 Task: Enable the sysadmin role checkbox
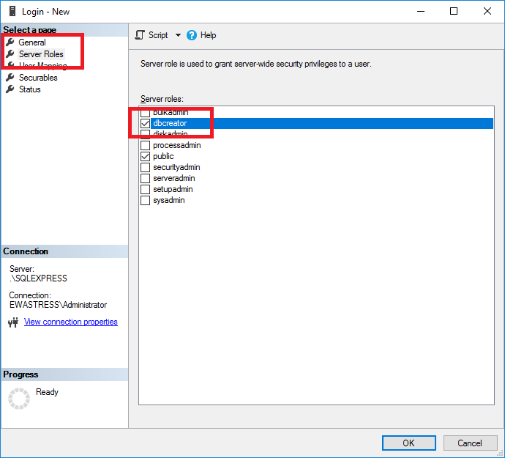pyautogui.click(x=146, y=200)
